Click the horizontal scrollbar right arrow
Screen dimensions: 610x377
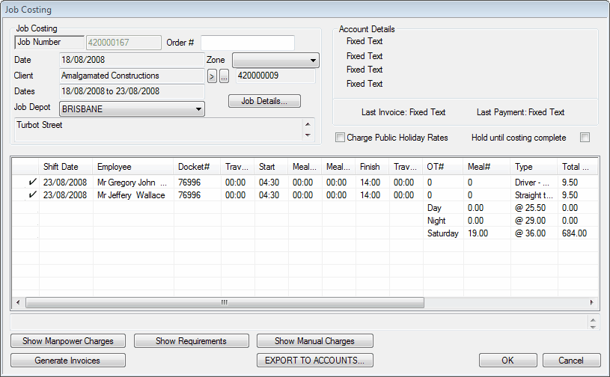pos(591,303)
